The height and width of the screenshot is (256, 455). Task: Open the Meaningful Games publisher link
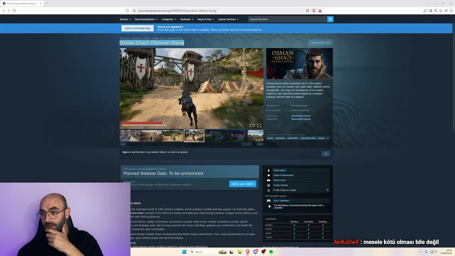coord(301,119)
